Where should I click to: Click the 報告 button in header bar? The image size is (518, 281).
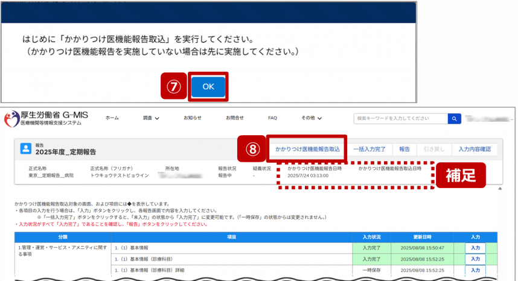pyautogui.click(x=404, y=149)
